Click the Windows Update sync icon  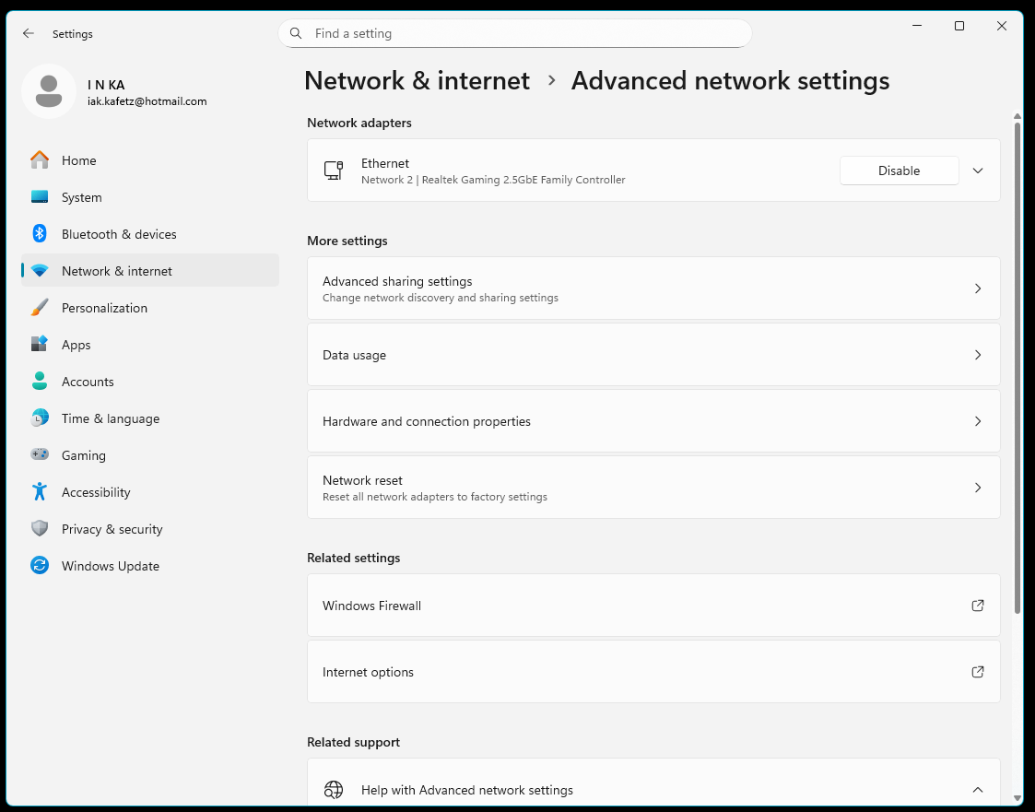[40, 566]
